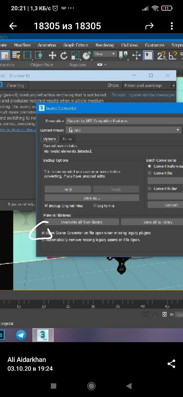The height and width of the screenshot is (397, 183).
Task: Click the Select and Manipulate icon
Action: 136,56
